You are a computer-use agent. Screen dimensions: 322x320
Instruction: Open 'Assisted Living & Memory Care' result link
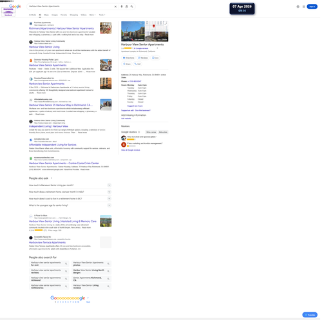pos(62,221)
